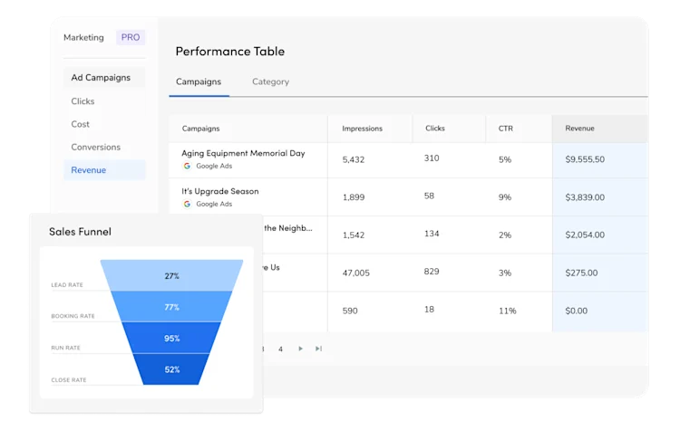Viewport: 680px width, 431px height.
Task: Click the LEAD RATE label
Action: coord(67,284)
